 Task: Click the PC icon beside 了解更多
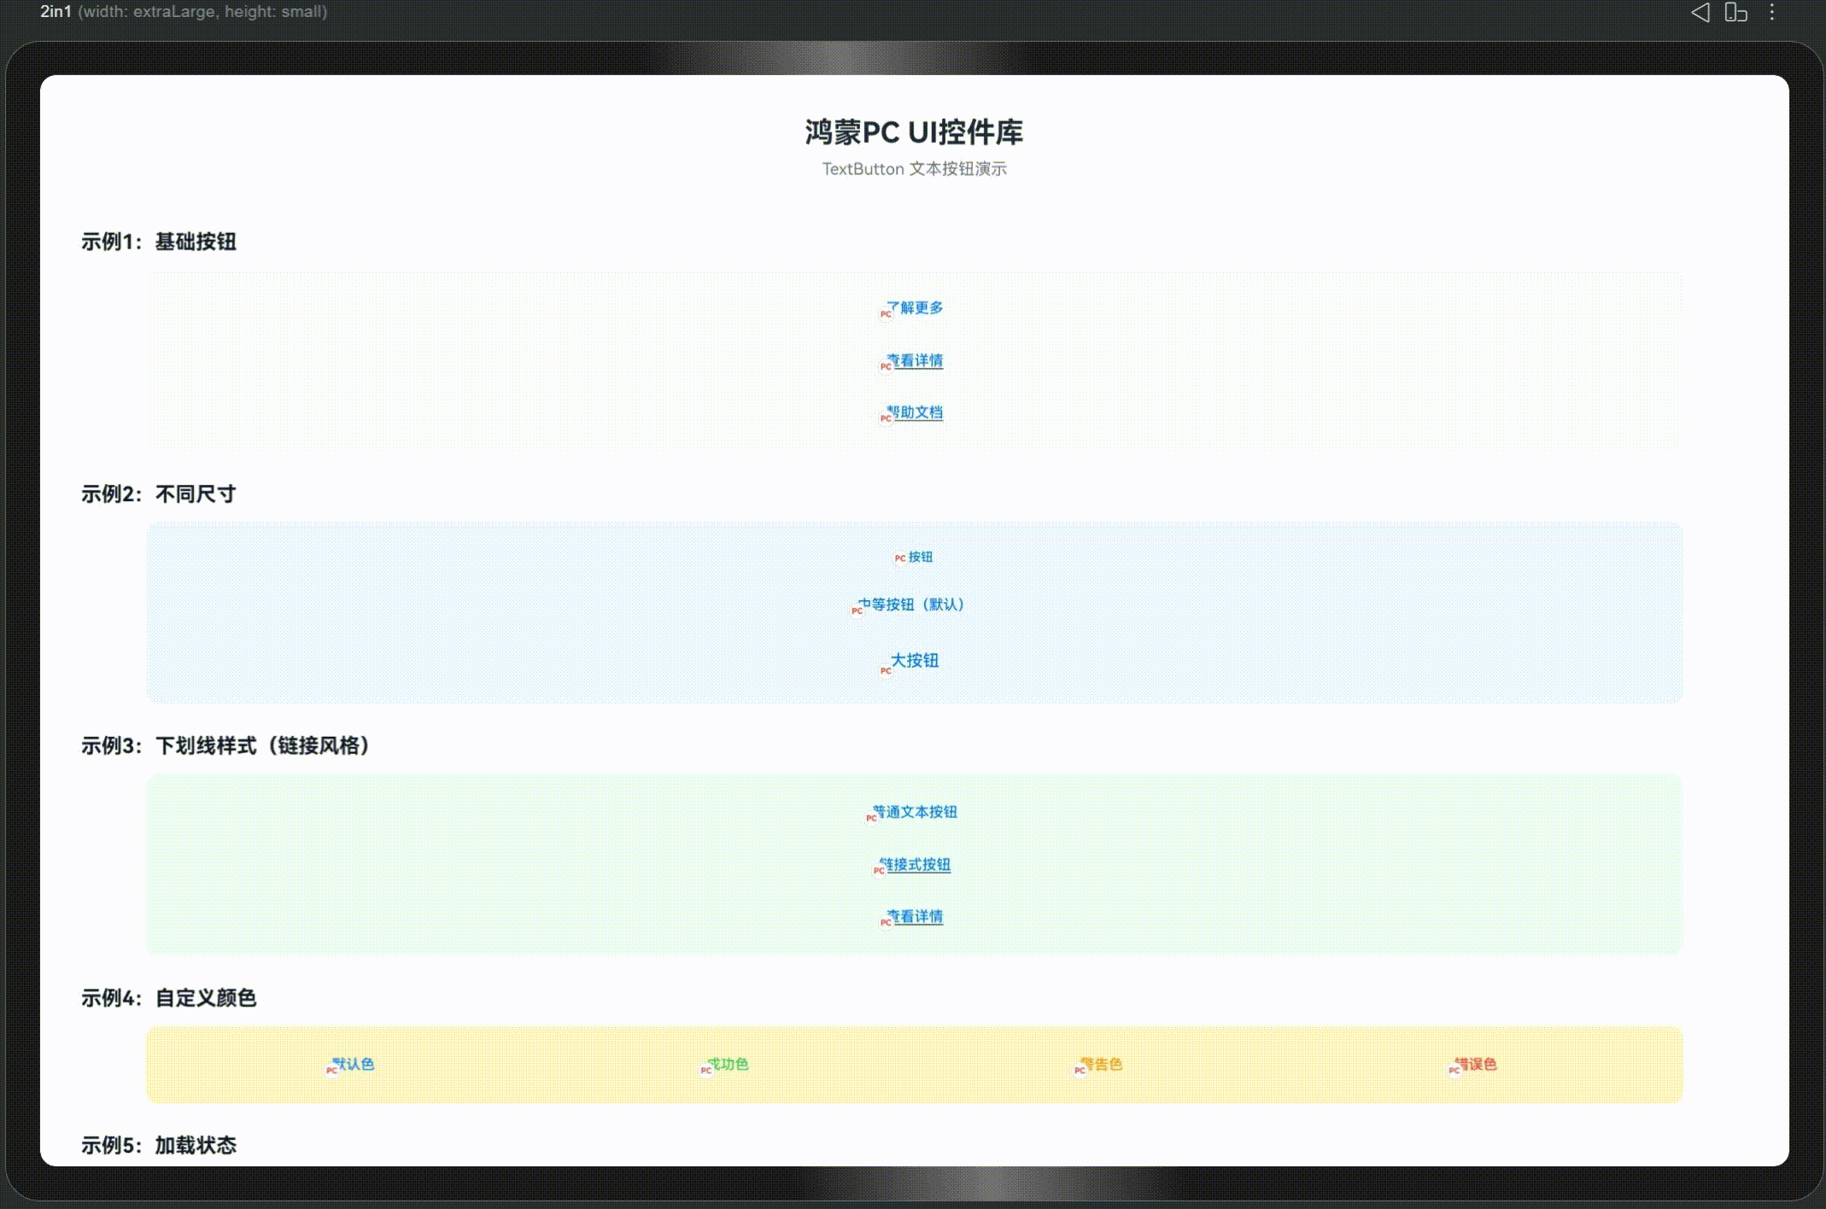pos(886,313)
